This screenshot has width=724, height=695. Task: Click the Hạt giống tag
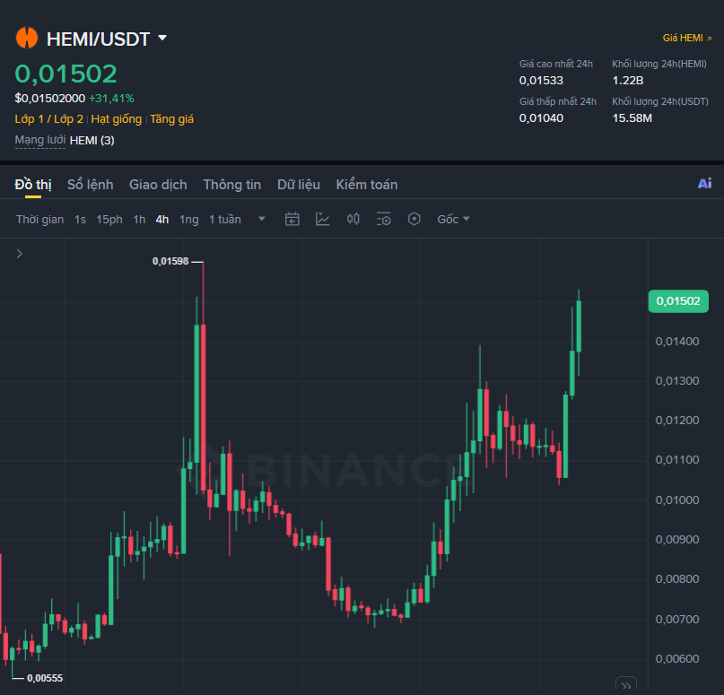click(117, 119)
